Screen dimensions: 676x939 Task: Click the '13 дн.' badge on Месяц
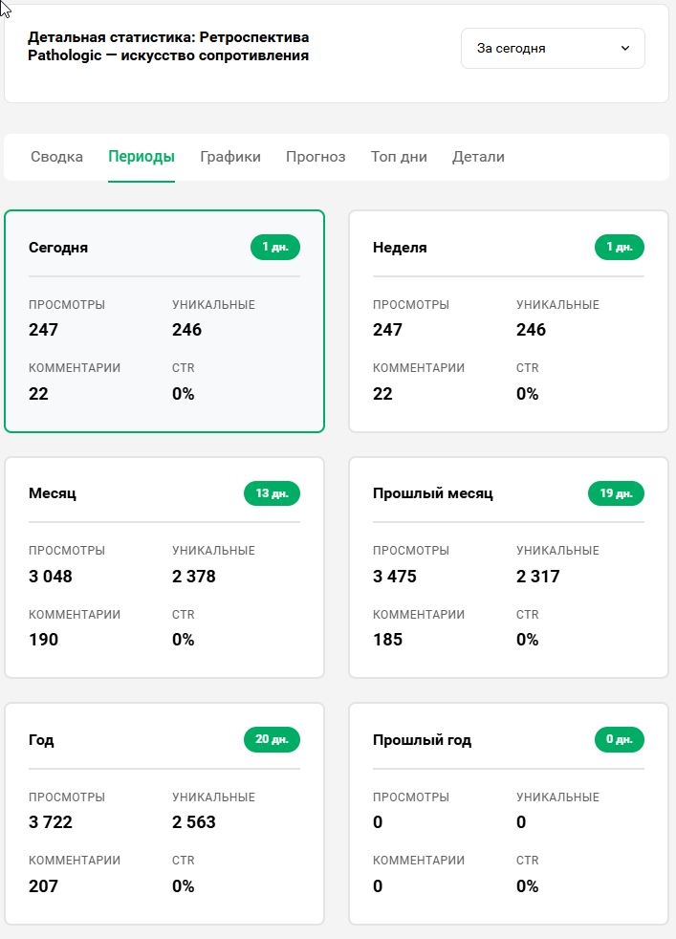tap(273, 494)
